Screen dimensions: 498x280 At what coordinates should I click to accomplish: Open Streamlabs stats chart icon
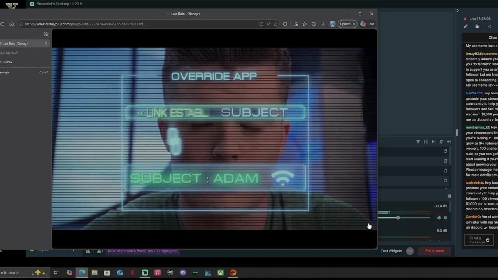[88, 251]
